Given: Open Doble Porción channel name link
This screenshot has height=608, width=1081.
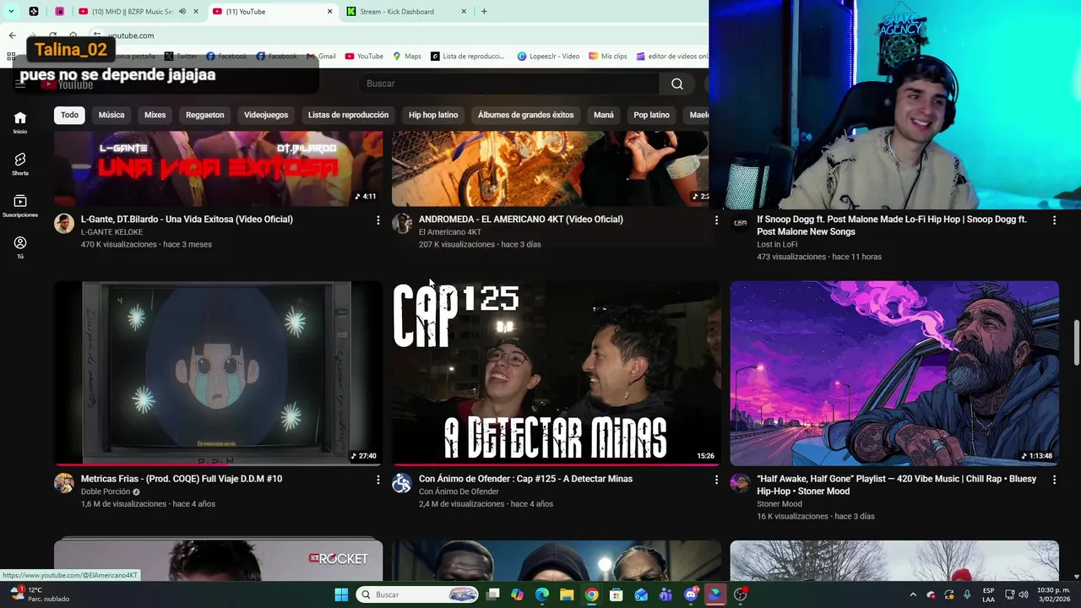Looking at the screenshot, I should pyautogui.click(x=106, y=491).
